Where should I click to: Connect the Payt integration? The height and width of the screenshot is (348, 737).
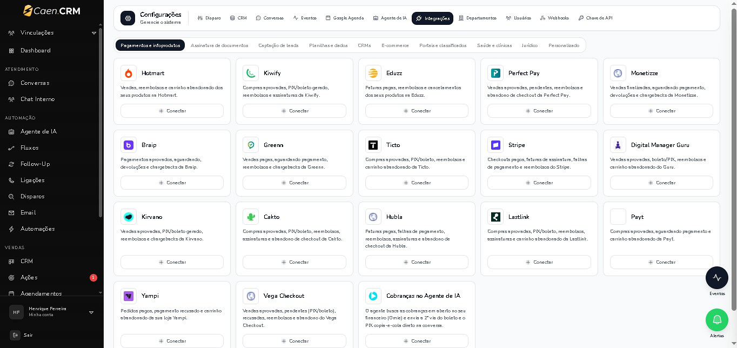[661, 262]
